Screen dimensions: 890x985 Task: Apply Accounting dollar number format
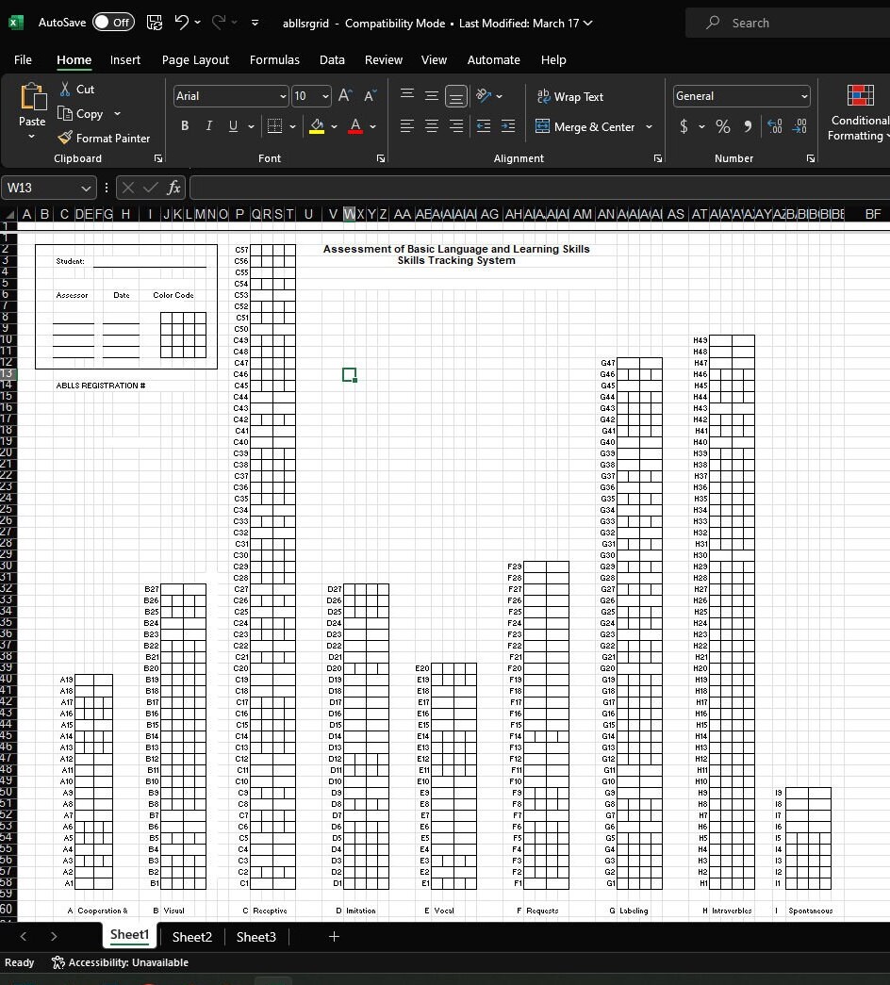click(x=684, y=126)
